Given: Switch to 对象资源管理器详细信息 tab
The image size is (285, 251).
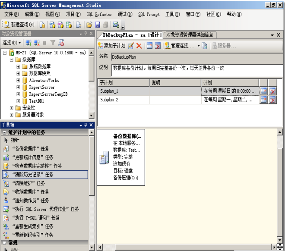Looking at the screenshot, I should point(190,35).
